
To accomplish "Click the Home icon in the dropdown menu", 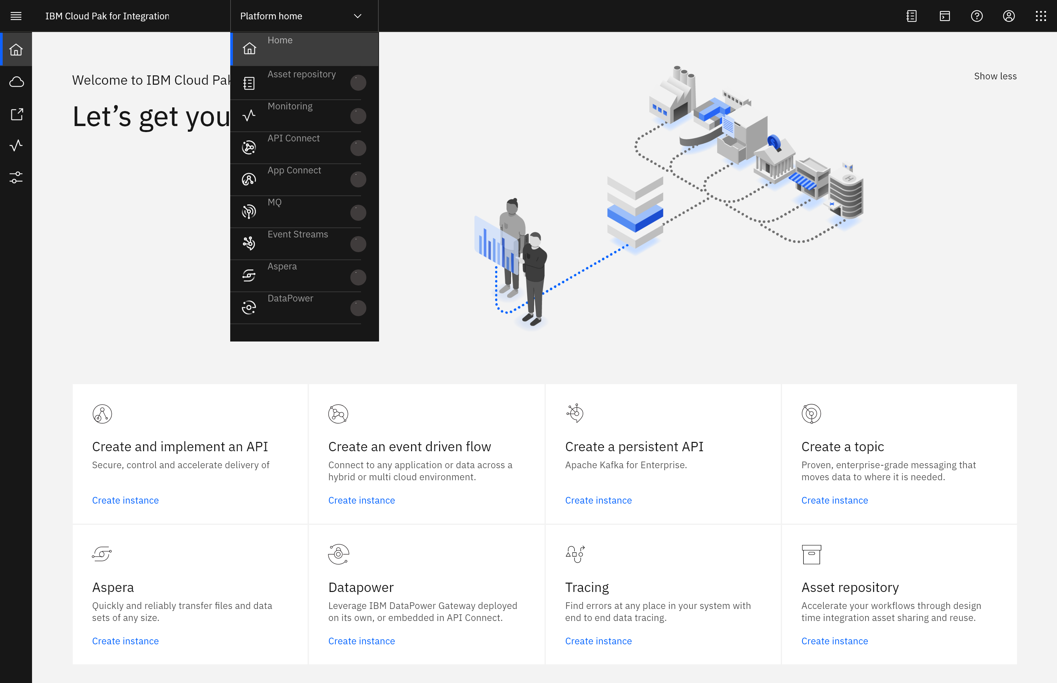I will [249, 48].
